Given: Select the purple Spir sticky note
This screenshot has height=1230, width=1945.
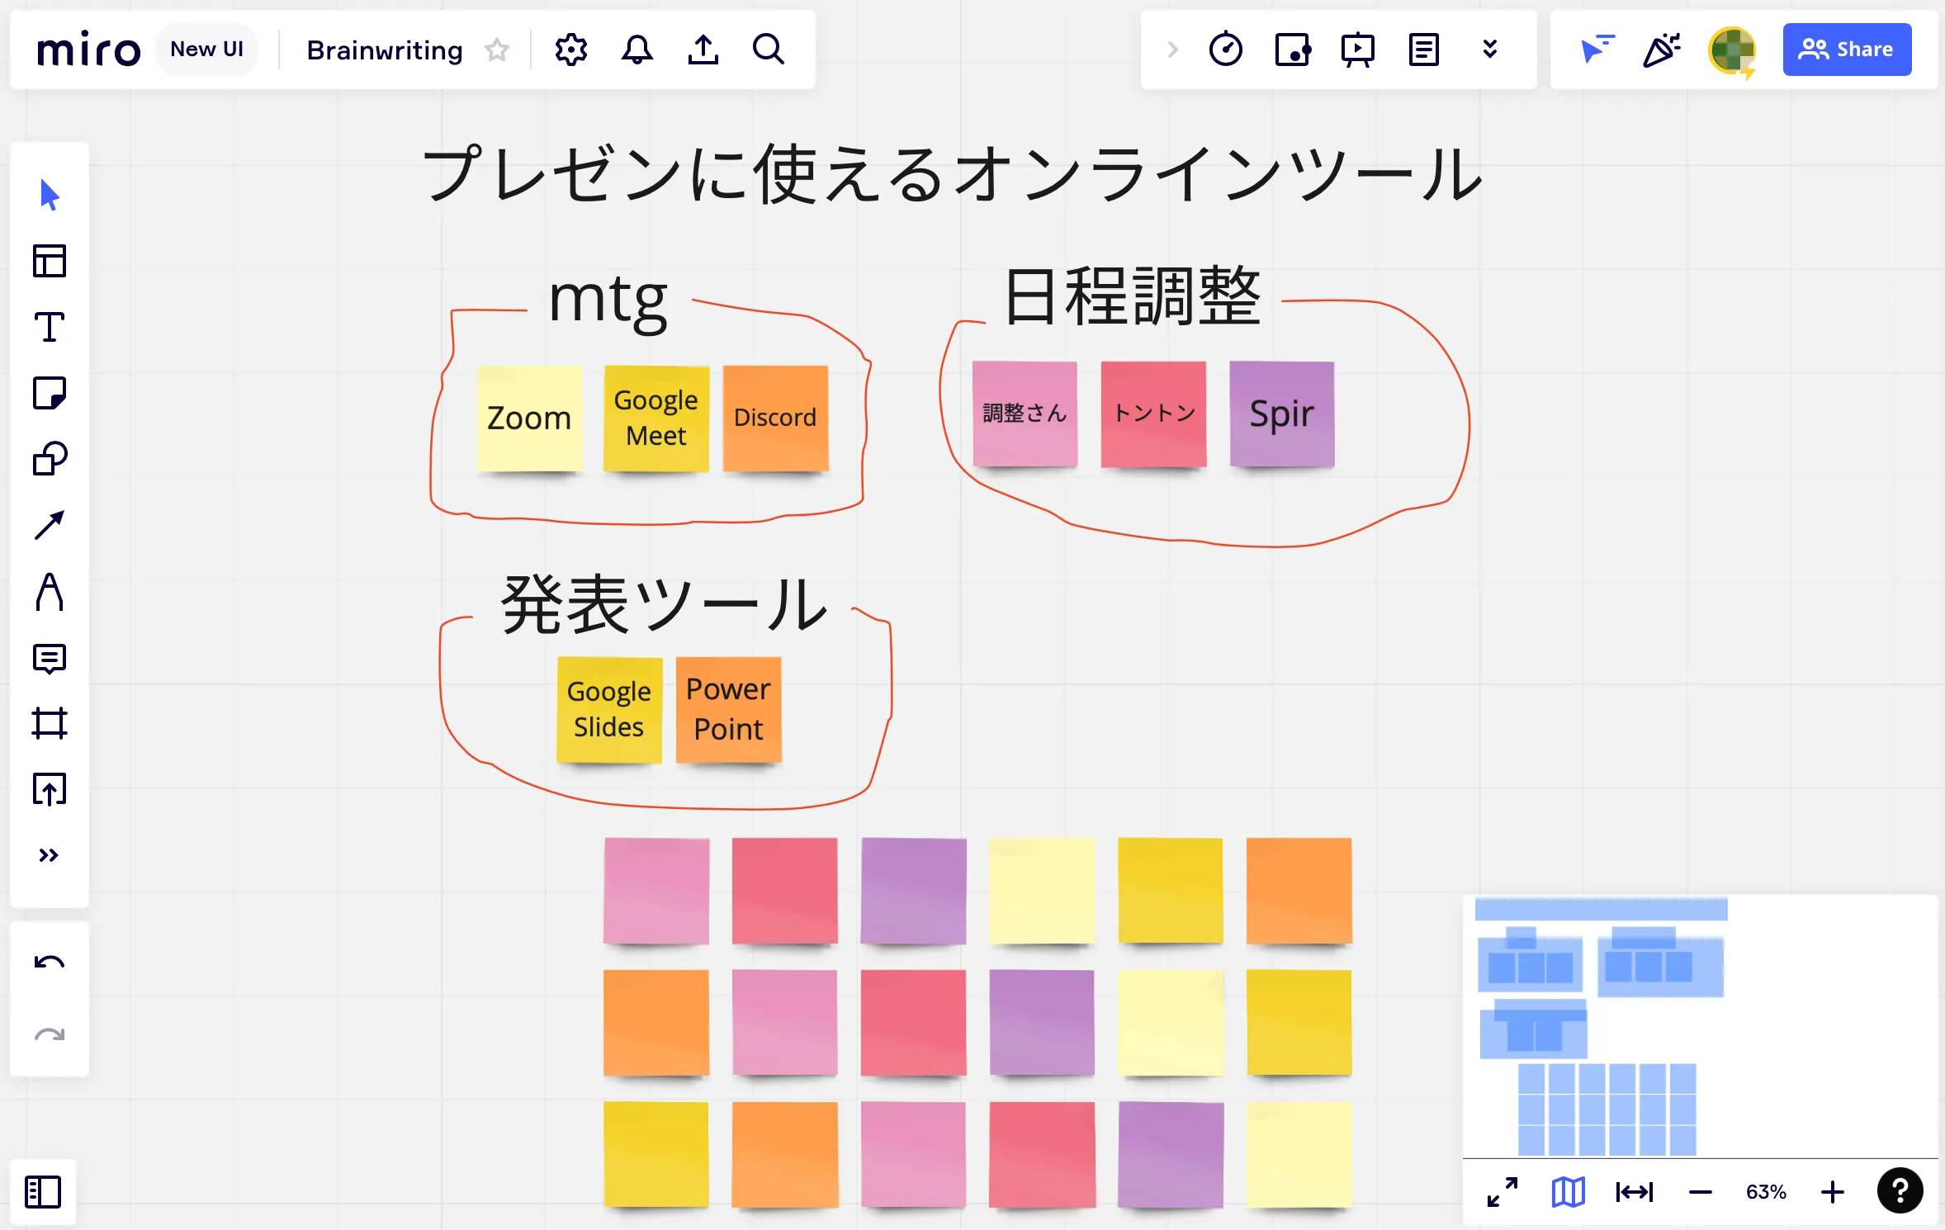Looking at the screenshot, I should pos(1281,414).
